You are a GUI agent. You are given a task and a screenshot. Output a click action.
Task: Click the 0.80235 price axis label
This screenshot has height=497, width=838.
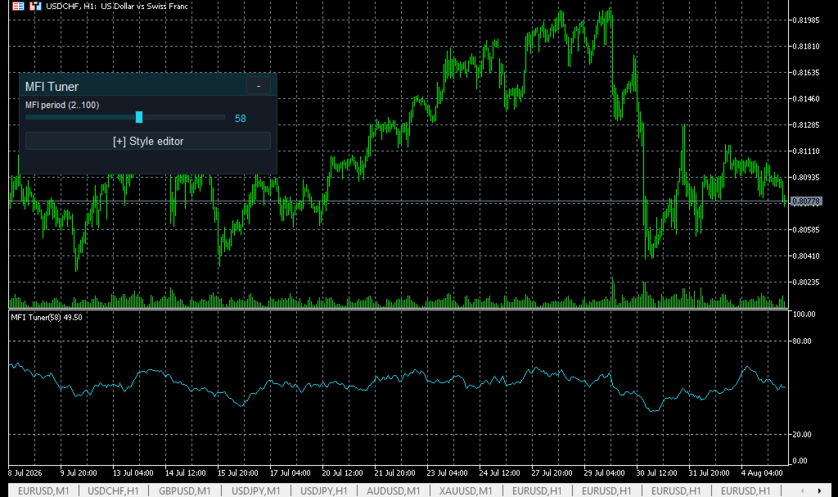(x=806, y=282)
